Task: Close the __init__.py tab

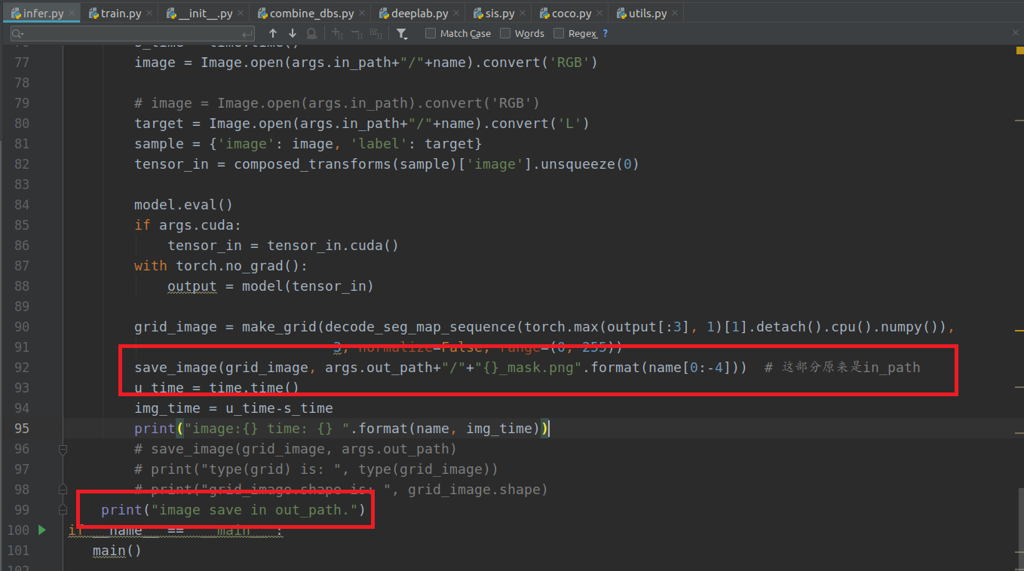Action: (x=242, y=14)
